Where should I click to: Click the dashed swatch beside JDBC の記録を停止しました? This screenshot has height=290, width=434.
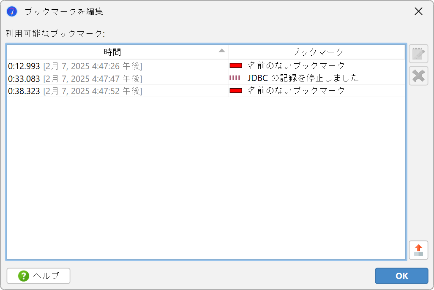pyautogui.click(x=235, y=78)
